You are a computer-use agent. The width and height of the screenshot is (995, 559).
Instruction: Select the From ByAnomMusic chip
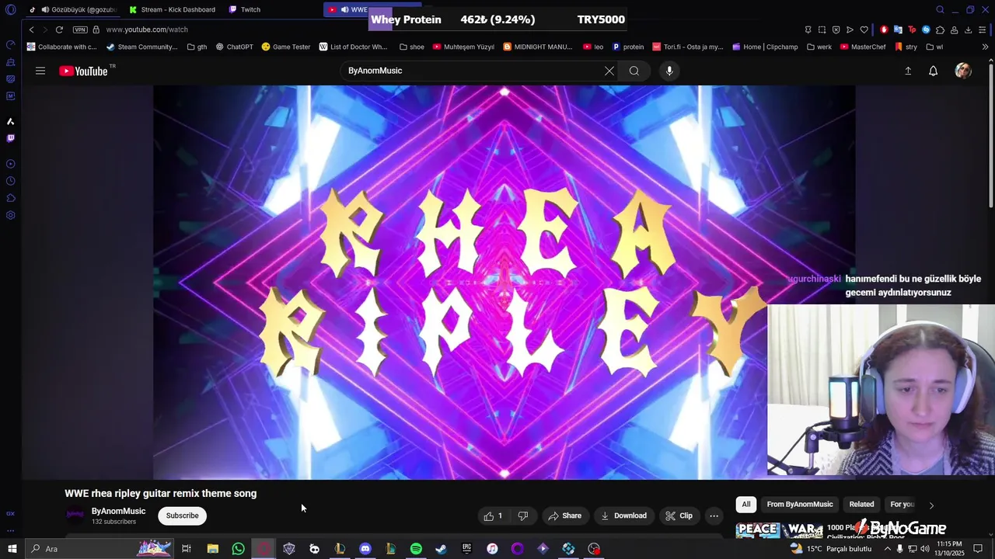tap(799, 505)
